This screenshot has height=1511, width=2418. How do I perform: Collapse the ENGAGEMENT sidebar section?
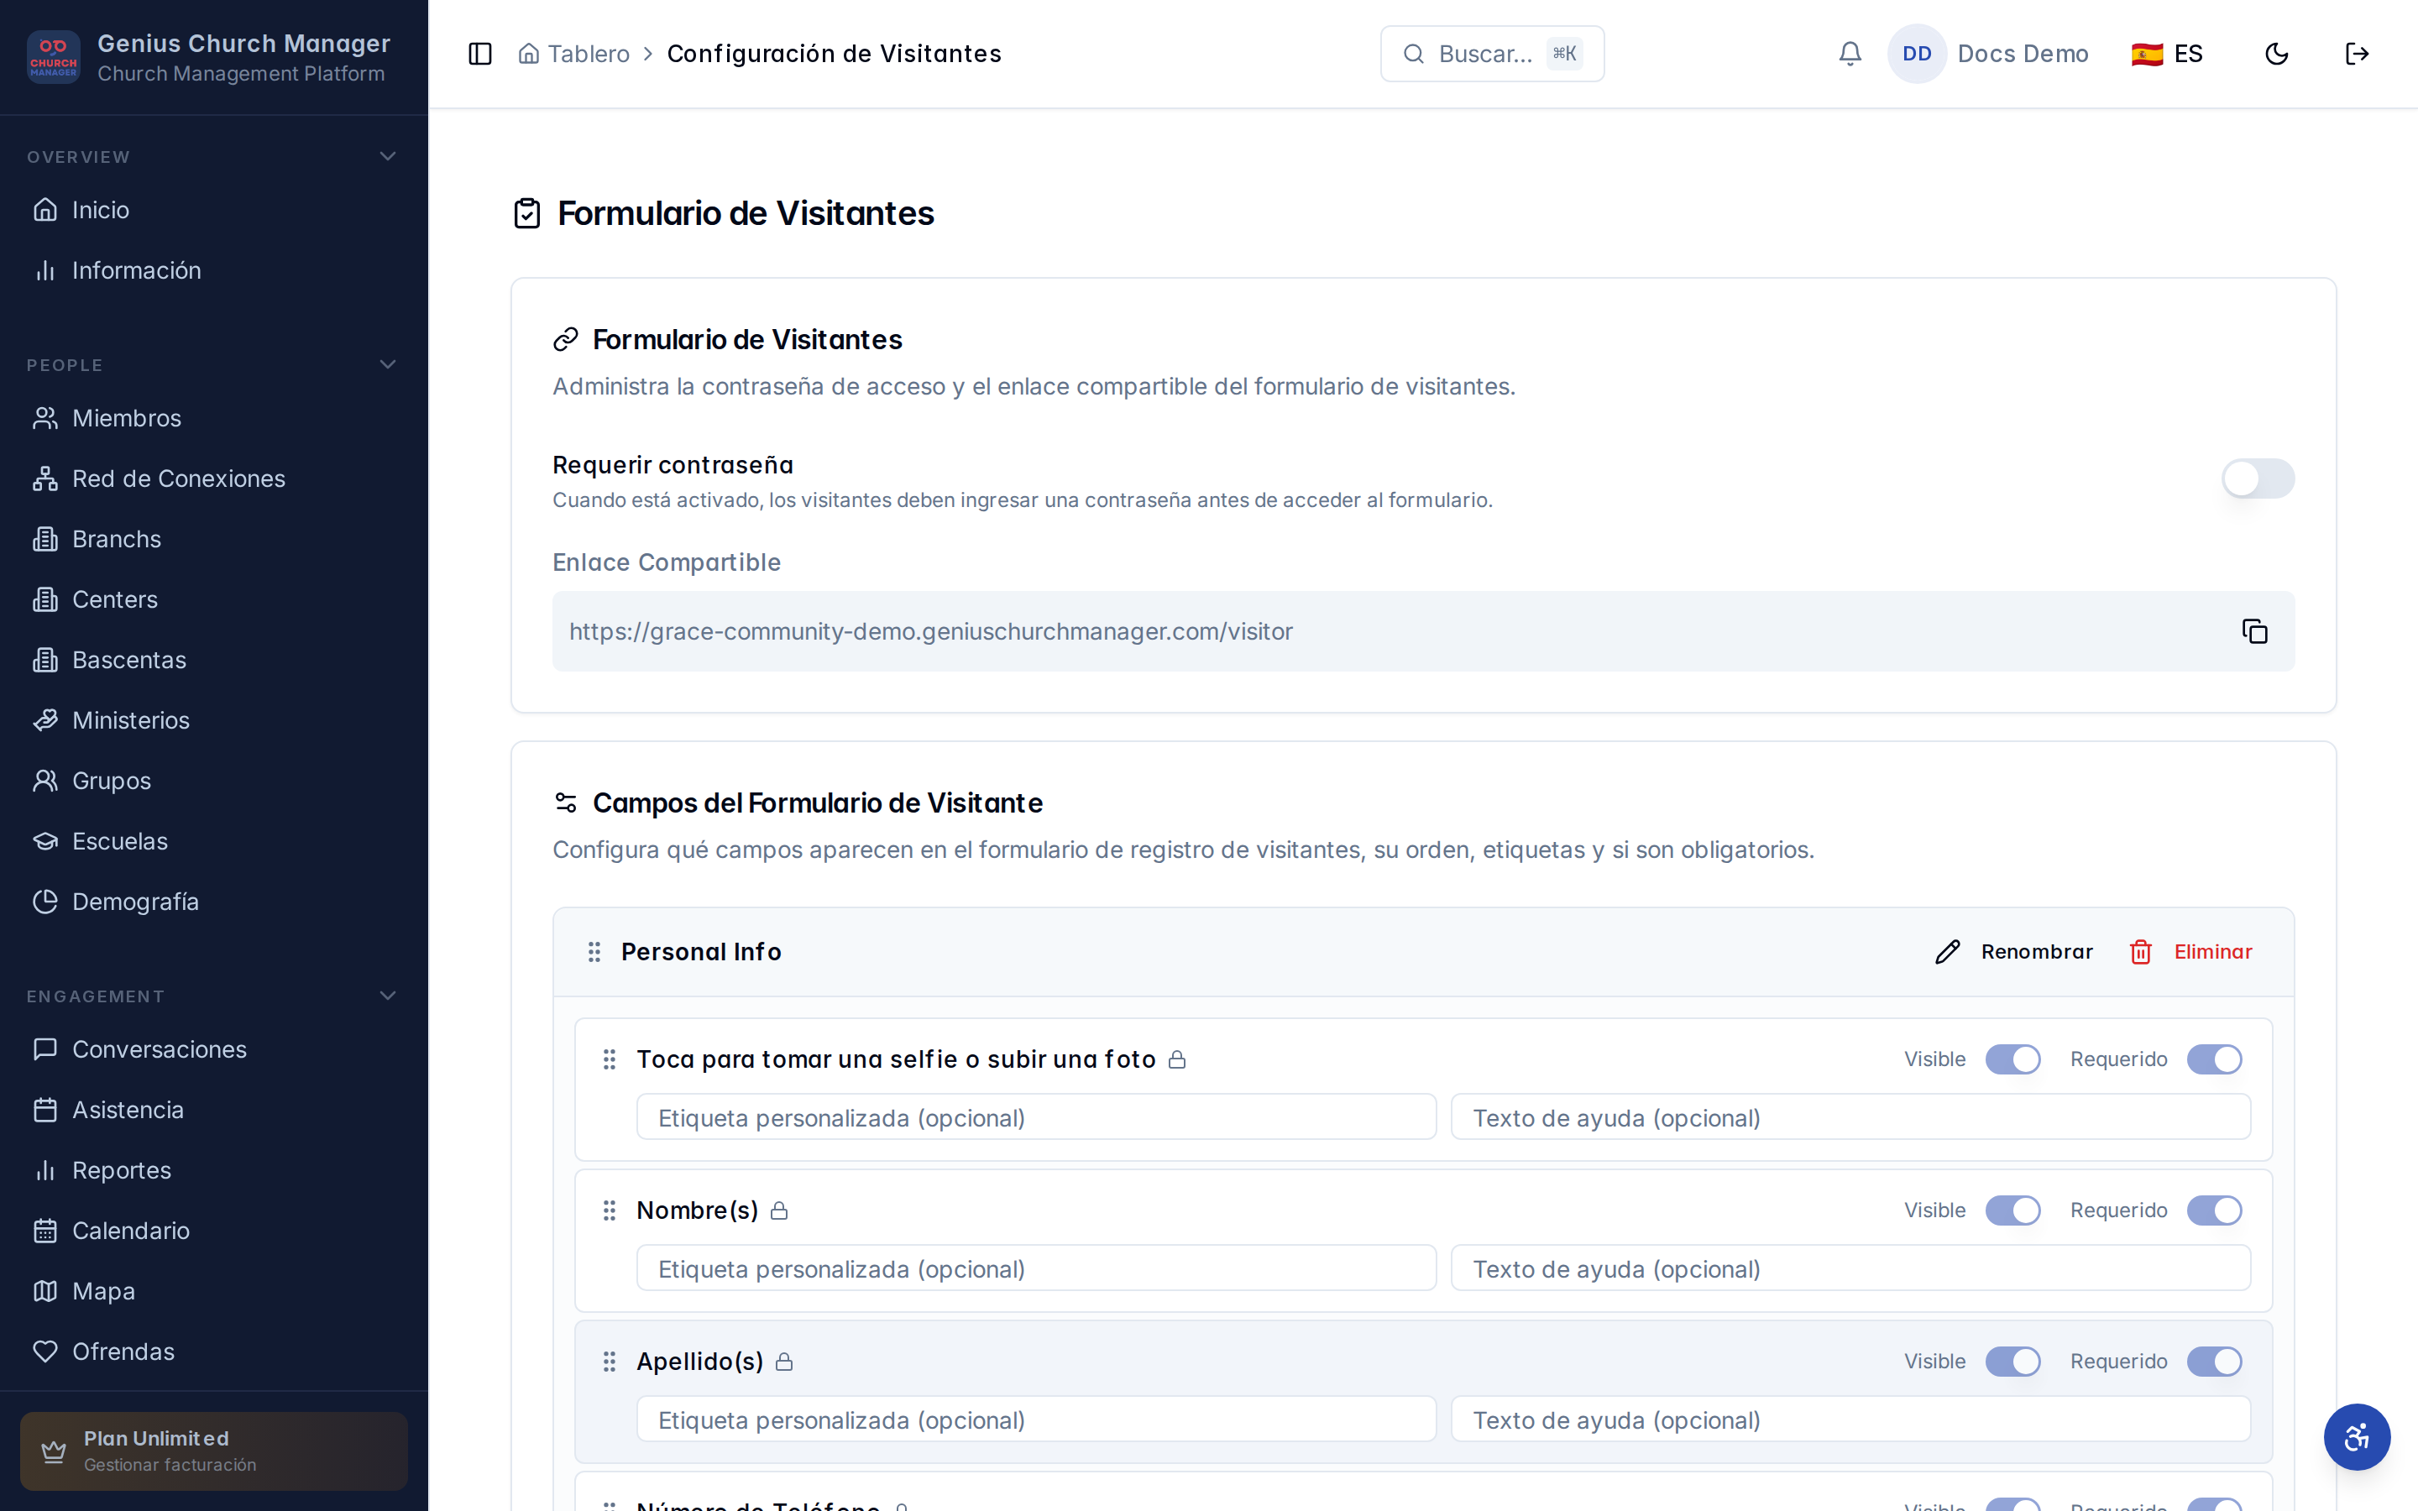(x=388, y=996)
